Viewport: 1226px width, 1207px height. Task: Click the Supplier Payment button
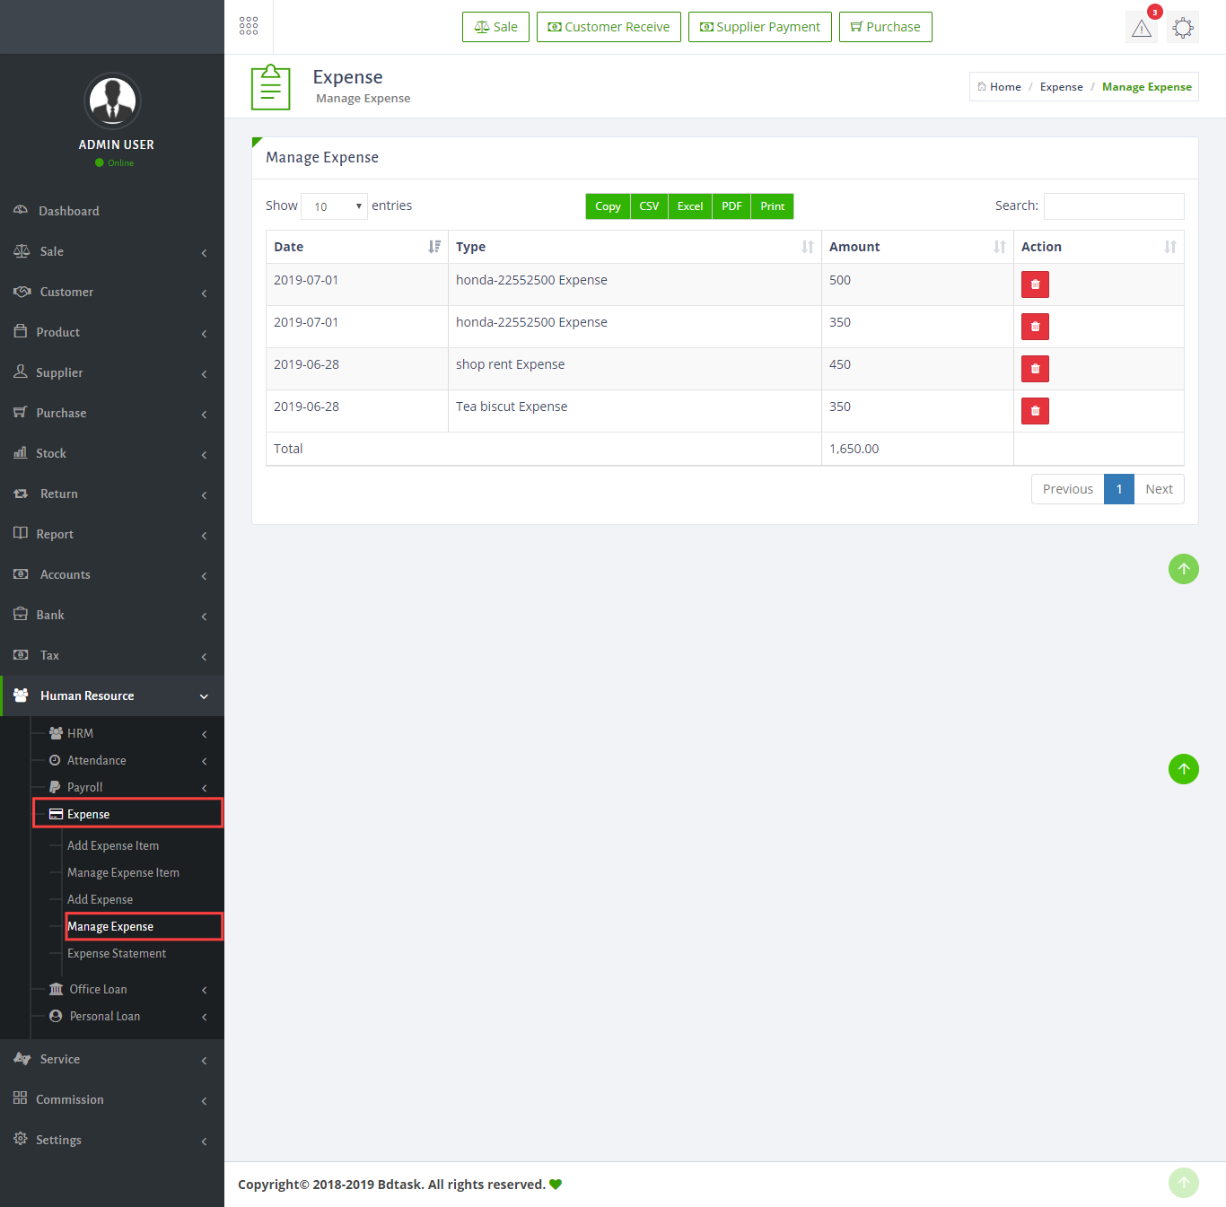759,27
